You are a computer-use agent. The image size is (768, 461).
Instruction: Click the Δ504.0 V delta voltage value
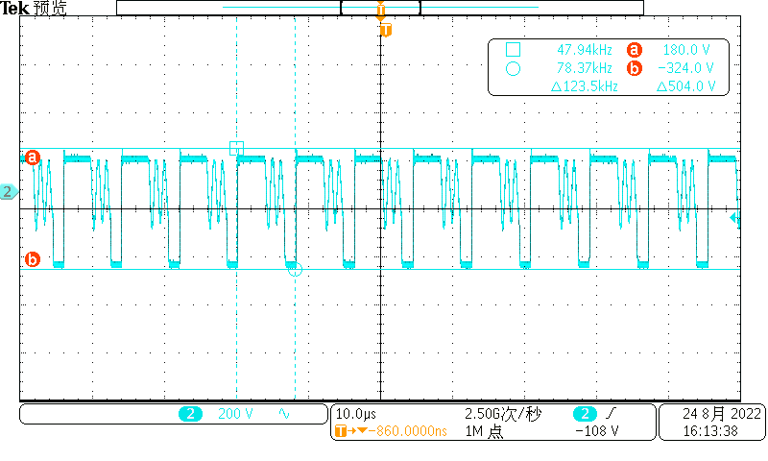click(685, 86)
